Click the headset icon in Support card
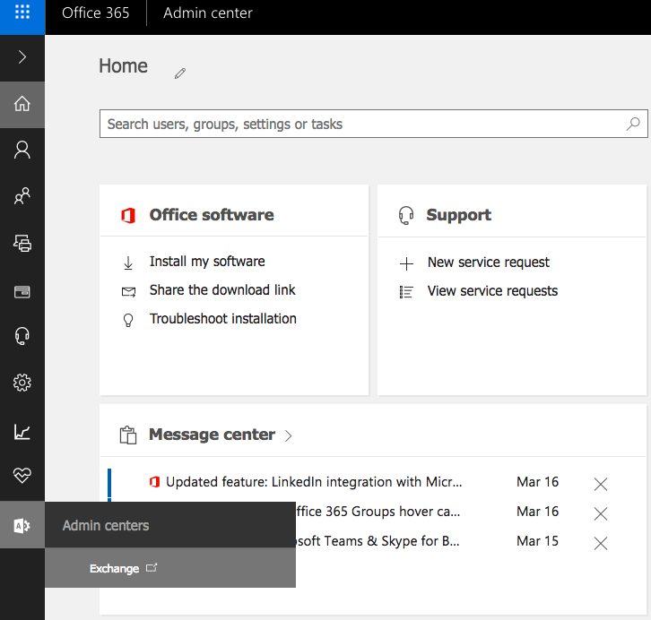This screenshot has width=651, height=620. (406, 216)
